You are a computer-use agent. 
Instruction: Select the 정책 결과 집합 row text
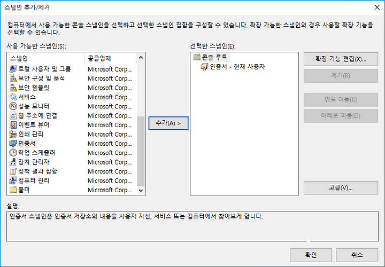(x=38, y=171)
